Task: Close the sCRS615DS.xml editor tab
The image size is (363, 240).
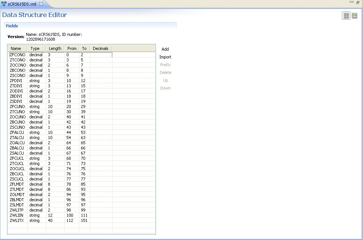Action: (x=41, y=4)
